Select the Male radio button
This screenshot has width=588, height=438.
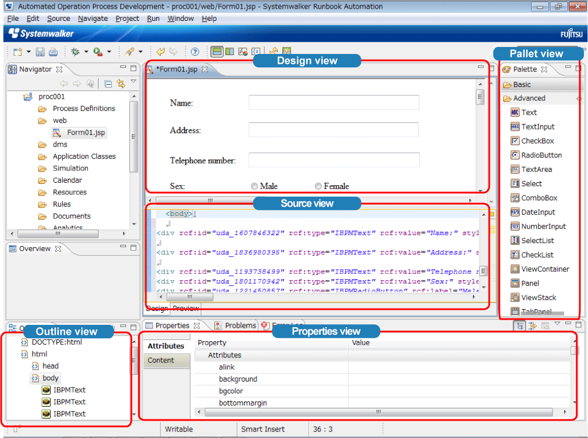coord(254,186)
